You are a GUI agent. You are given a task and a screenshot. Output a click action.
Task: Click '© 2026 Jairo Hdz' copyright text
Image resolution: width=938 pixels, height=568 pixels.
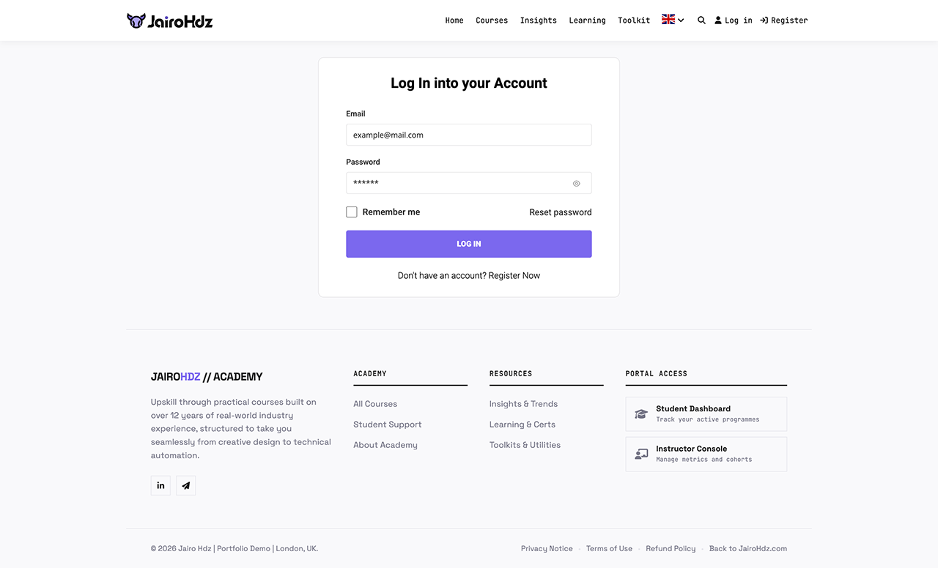(181, 548)
